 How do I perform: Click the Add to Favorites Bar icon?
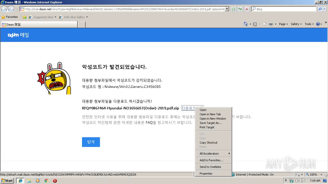(x=25, y=17)
